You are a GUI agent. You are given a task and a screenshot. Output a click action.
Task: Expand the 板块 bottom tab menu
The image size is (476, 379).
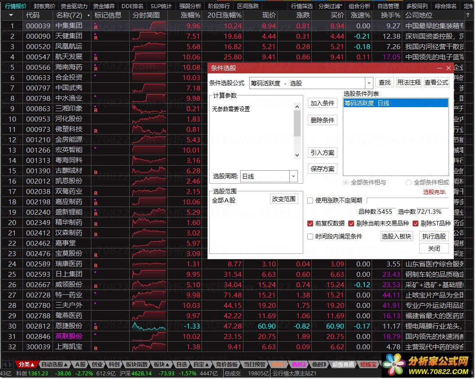tap(162, 365)
